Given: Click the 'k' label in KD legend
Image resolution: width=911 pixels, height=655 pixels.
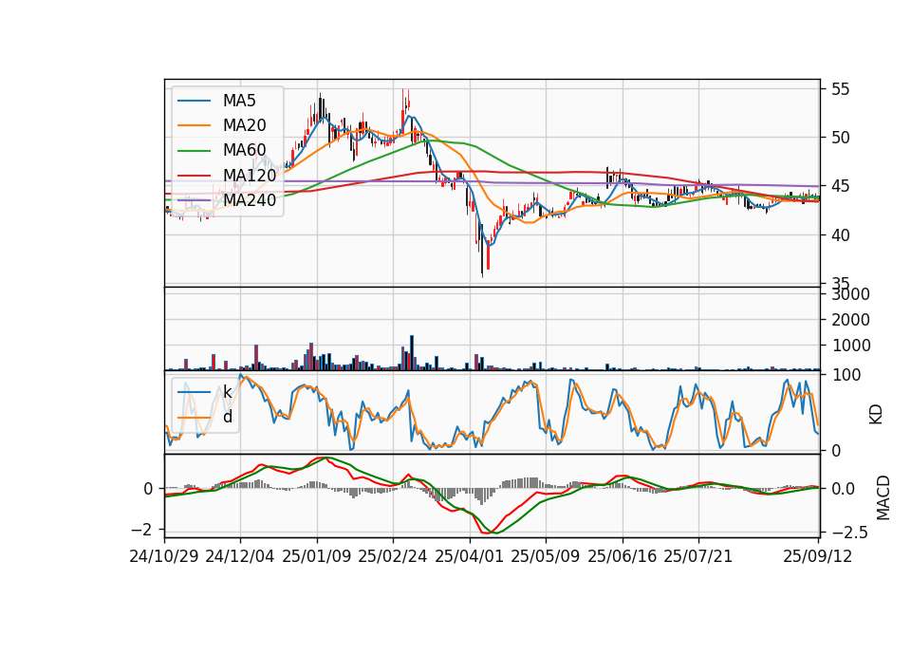Looking at the screenshot, I should [227, 392].
